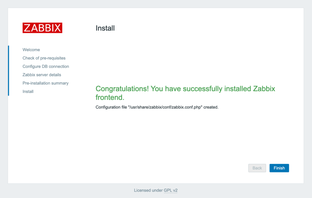Open the Zabbix server details step
Viewport: 312px width, 198px height.
point(42,75)
